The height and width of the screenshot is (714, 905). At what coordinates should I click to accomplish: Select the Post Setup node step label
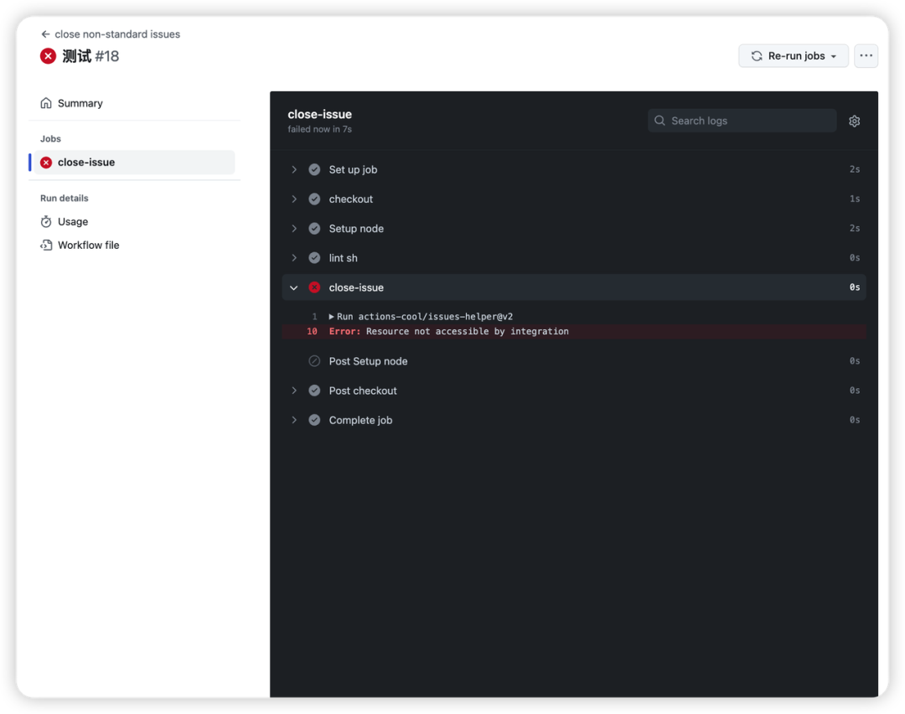click(x=368, y=361)
